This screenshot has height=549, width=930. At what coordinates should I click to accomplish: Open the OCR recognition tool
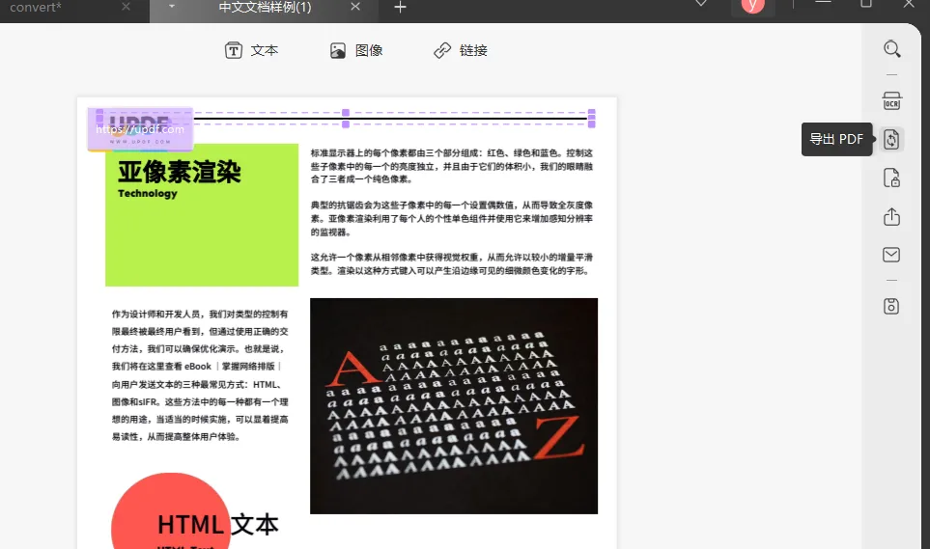click(x=891, y=100)
